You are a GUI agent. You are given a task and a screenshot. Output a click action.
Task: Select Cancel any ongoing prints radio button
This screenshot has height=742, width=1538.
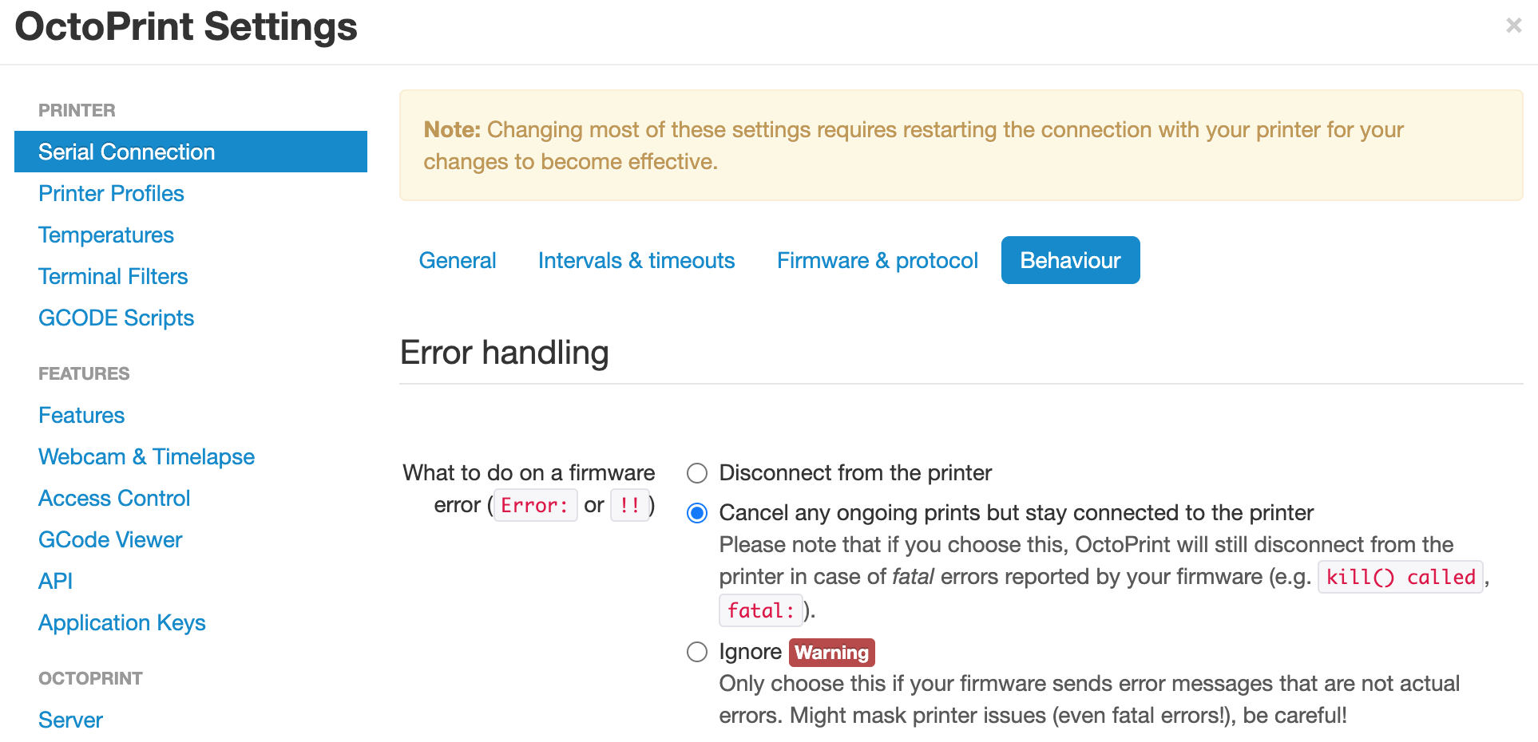697,513
